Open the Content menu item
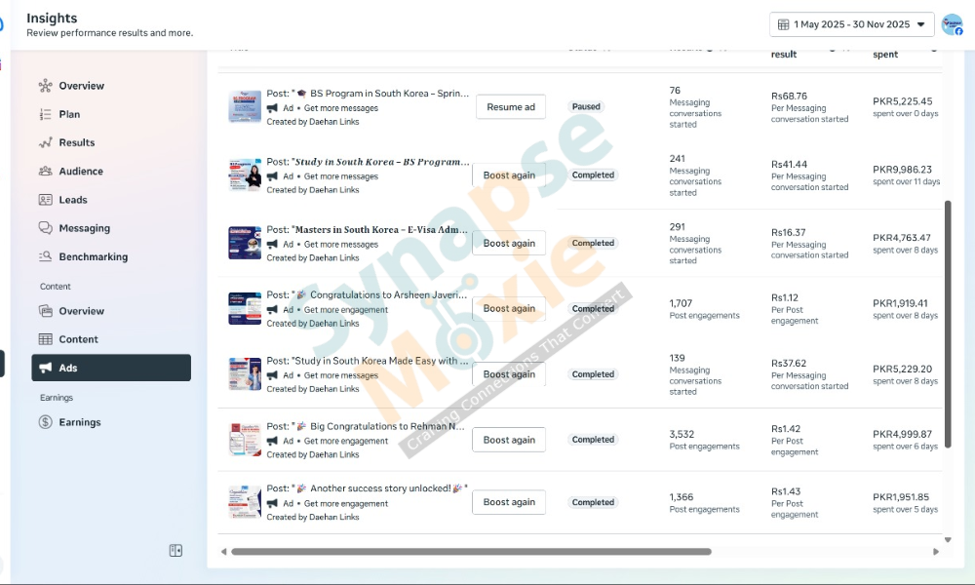This screenshot has height=585, width=975. 78,339
